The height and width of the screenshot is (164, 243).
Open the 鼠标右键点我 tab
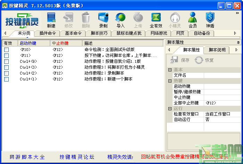(x=129, y=33)
